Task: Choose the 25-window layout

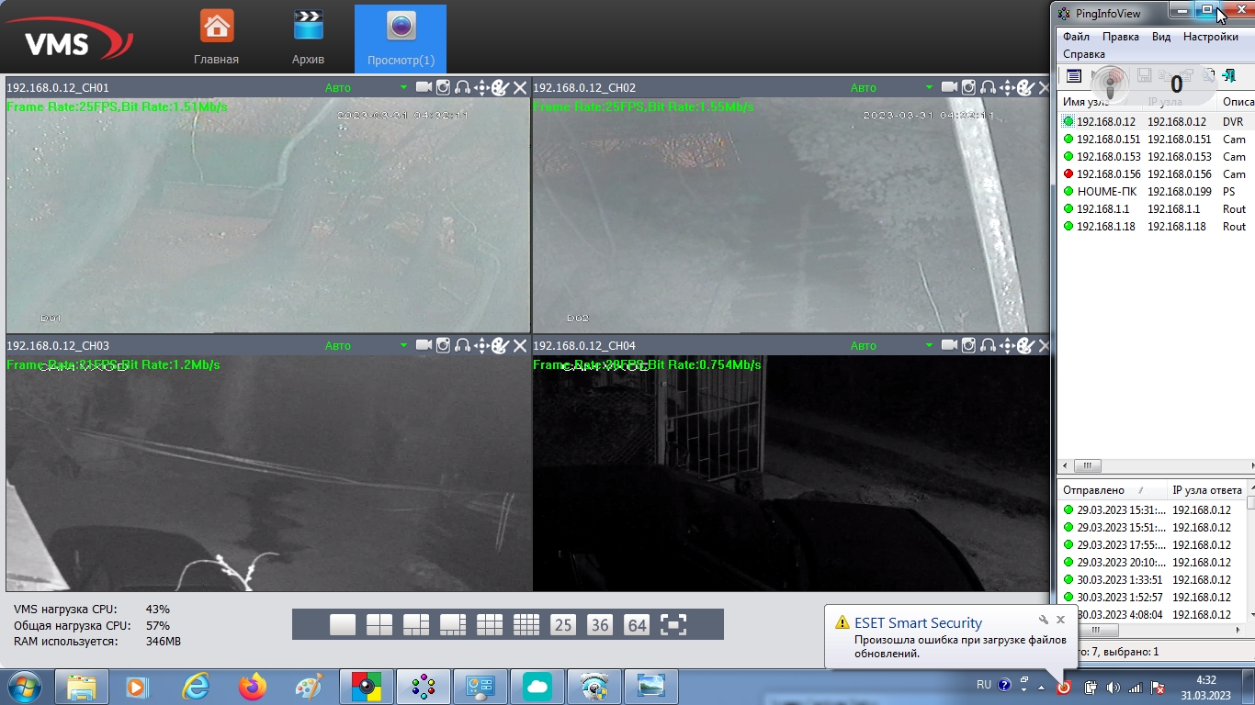Action: click(563, 625)
